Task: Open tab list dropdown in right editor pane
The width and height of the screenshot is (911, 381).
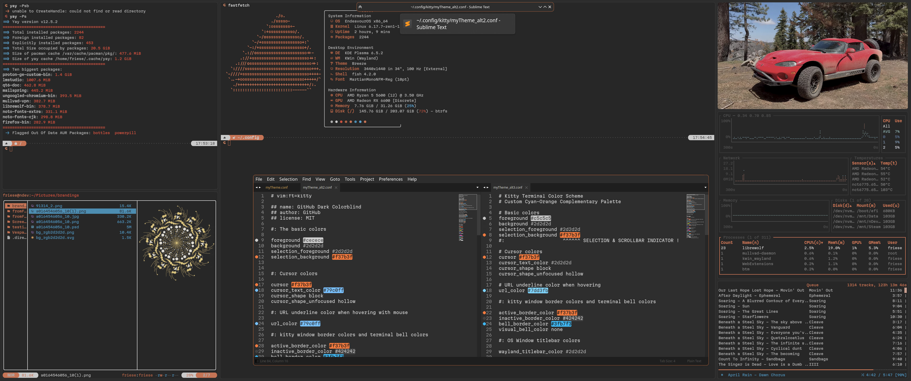Action: (x=705, y=187)
